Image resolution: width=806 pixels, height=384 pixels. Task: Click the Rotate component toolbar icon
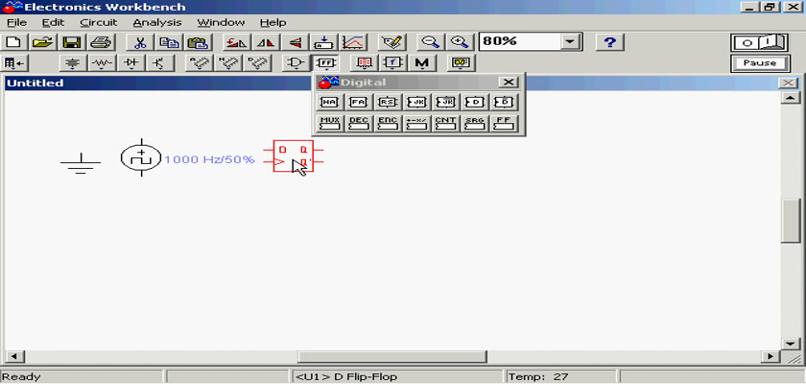point(234,42)
